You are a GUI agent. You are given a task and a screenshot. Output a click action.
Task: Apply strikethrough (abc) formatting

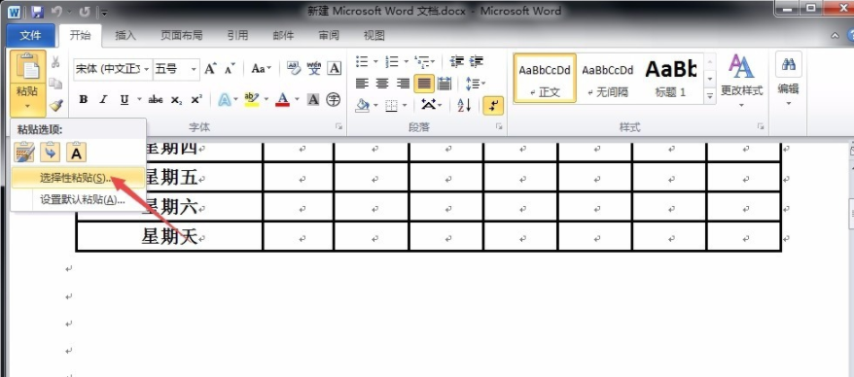click(156, 99)
